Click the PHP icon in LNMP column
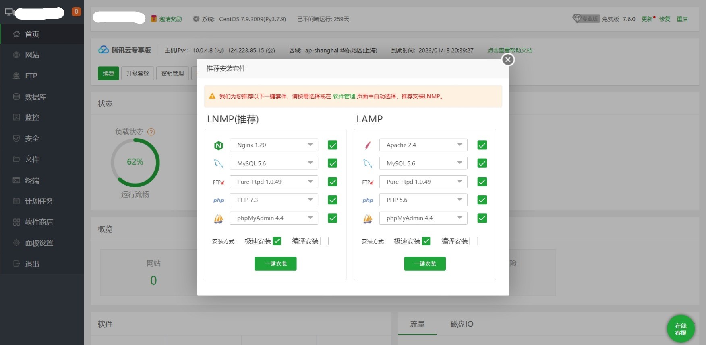The height and width of the screenshot is (345, 706). (218, 200)
